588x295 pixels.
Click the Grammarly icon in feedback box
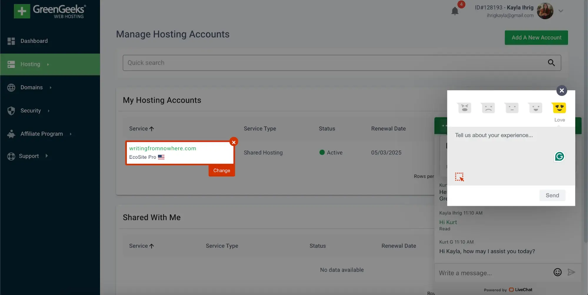click(x=559, y=156)
